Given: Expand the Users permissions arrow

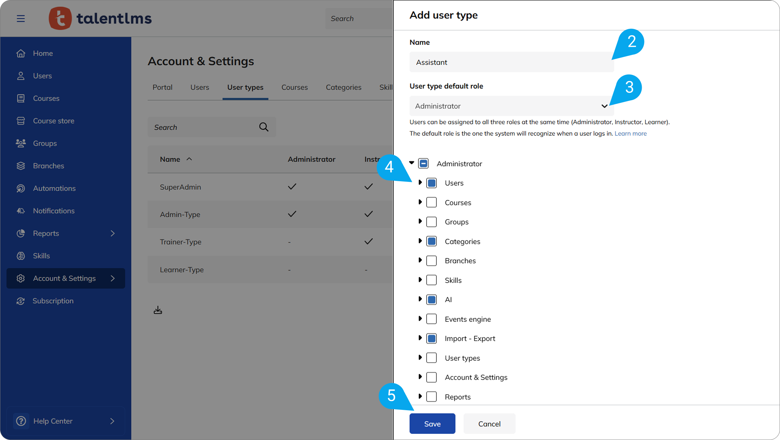Looking at the screenshot, I should 420,183.
